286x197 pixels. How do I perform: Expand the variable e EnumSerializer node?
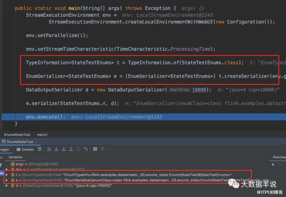point(7,180)
